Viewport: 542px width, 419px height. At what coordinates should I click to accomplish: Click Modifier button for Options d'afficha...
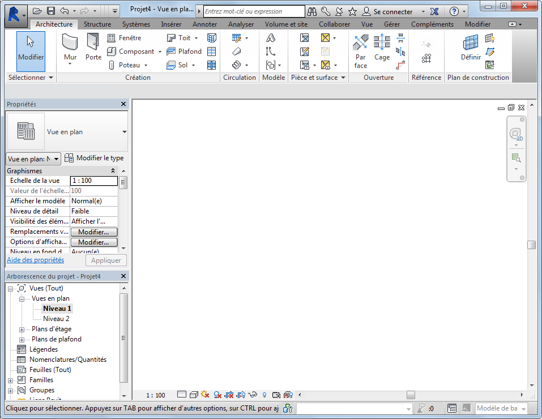pyautogui.click(x=94, y=242)
